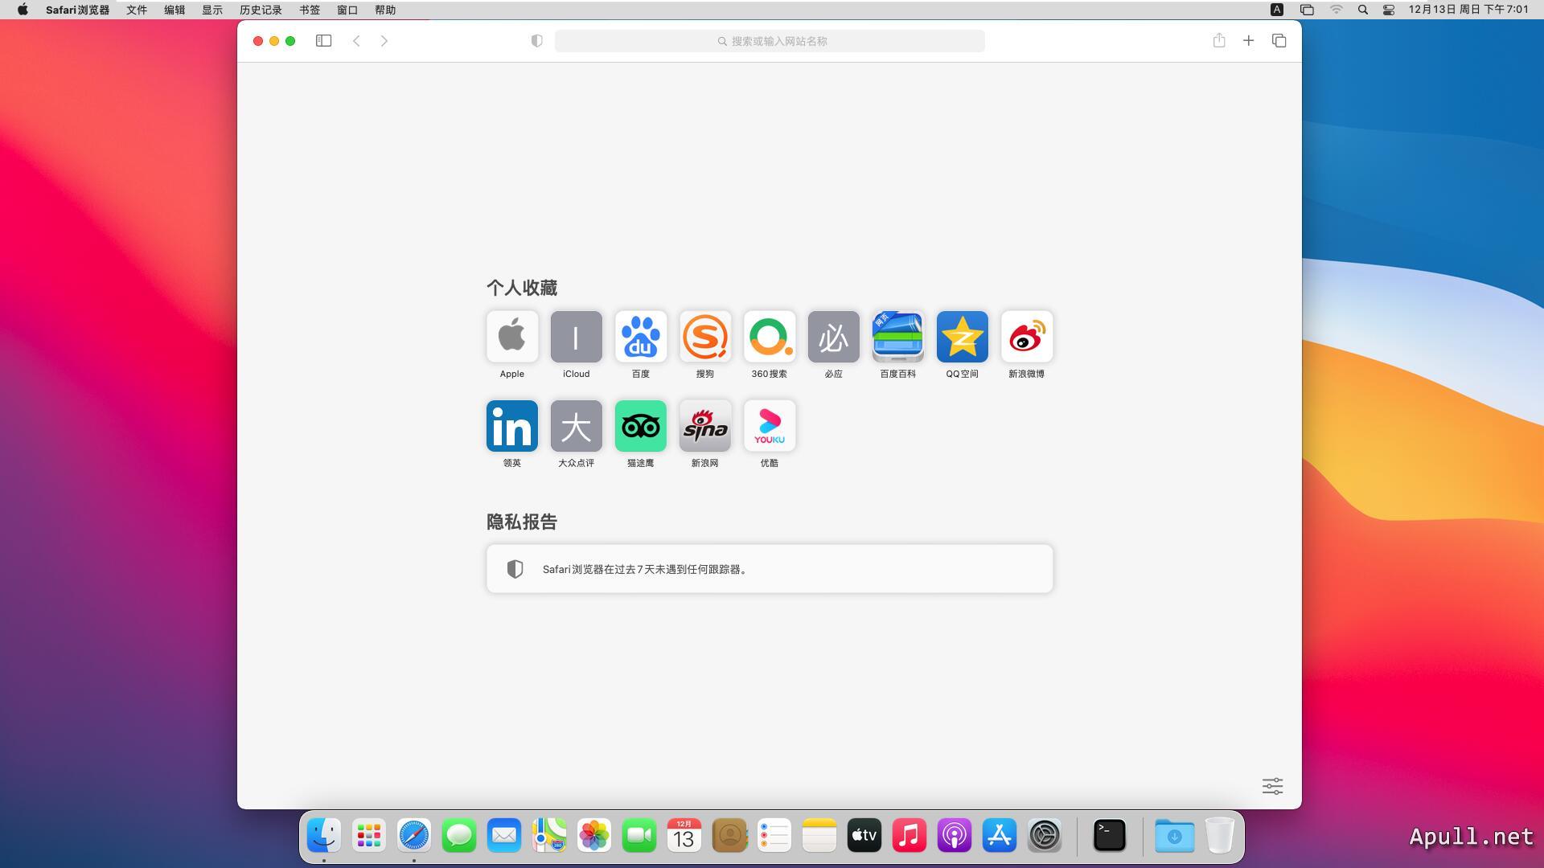Screen dimensions: 1544x868
Task: Open Podcasts from the Dock
Action: coord(955,836)
